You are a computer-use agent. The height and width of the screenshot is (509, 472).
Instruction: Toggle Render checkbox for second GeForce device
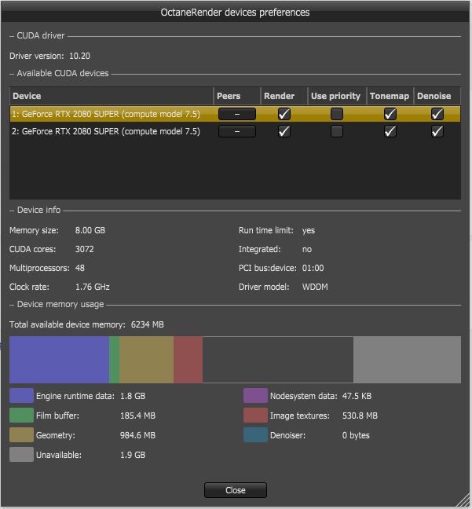(284, 131)
